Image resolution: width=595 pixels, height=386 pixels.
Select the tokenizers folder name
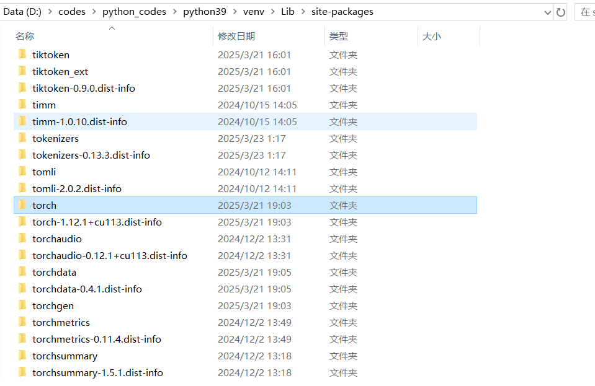coord(55,139)
